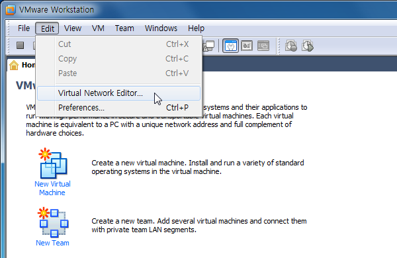Click the quick switch view toolbar icon

coord(263,46)
